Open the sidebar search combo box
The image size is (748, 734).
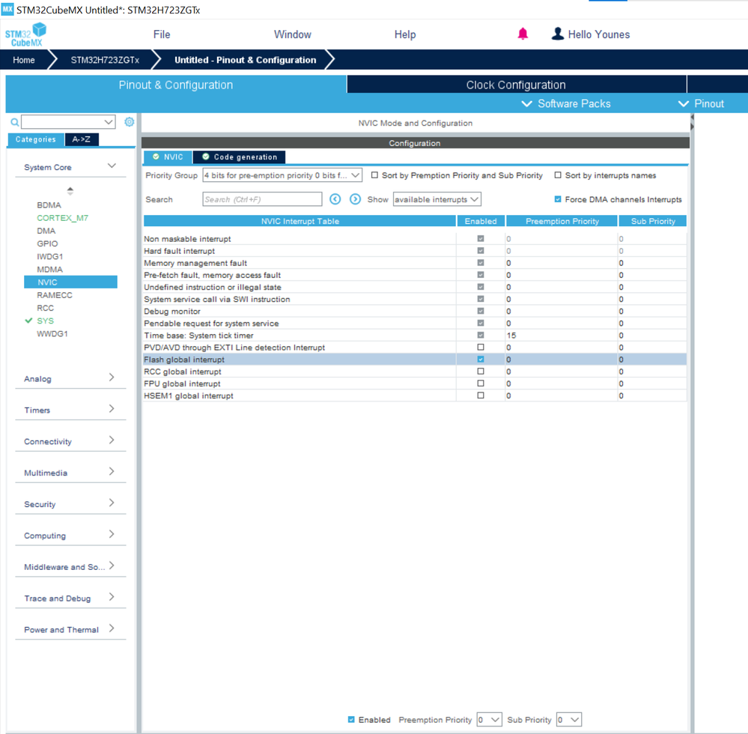(x=68, y=122)
